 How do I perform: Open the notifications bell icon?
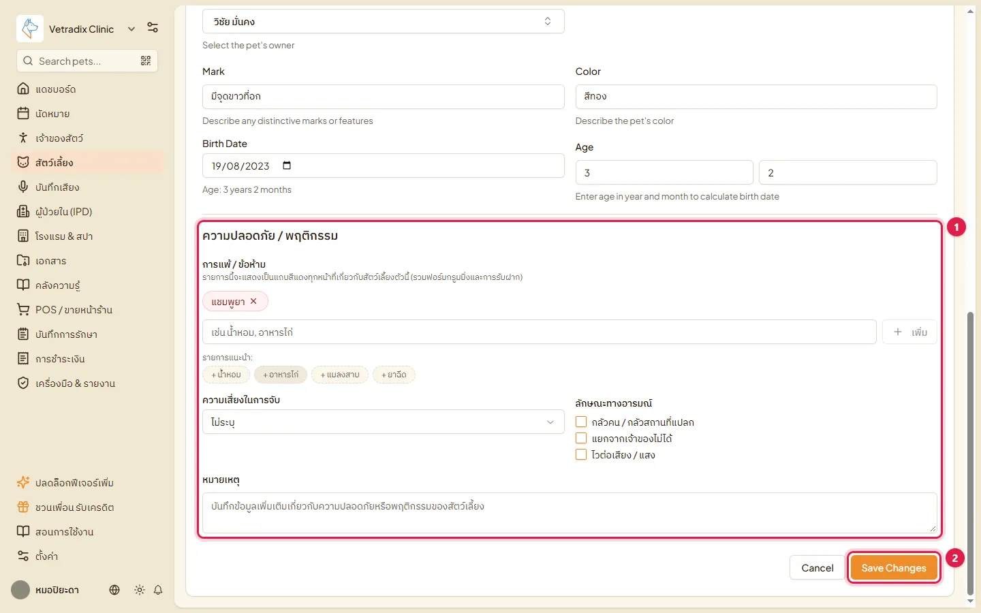click(x=158, y=590)
